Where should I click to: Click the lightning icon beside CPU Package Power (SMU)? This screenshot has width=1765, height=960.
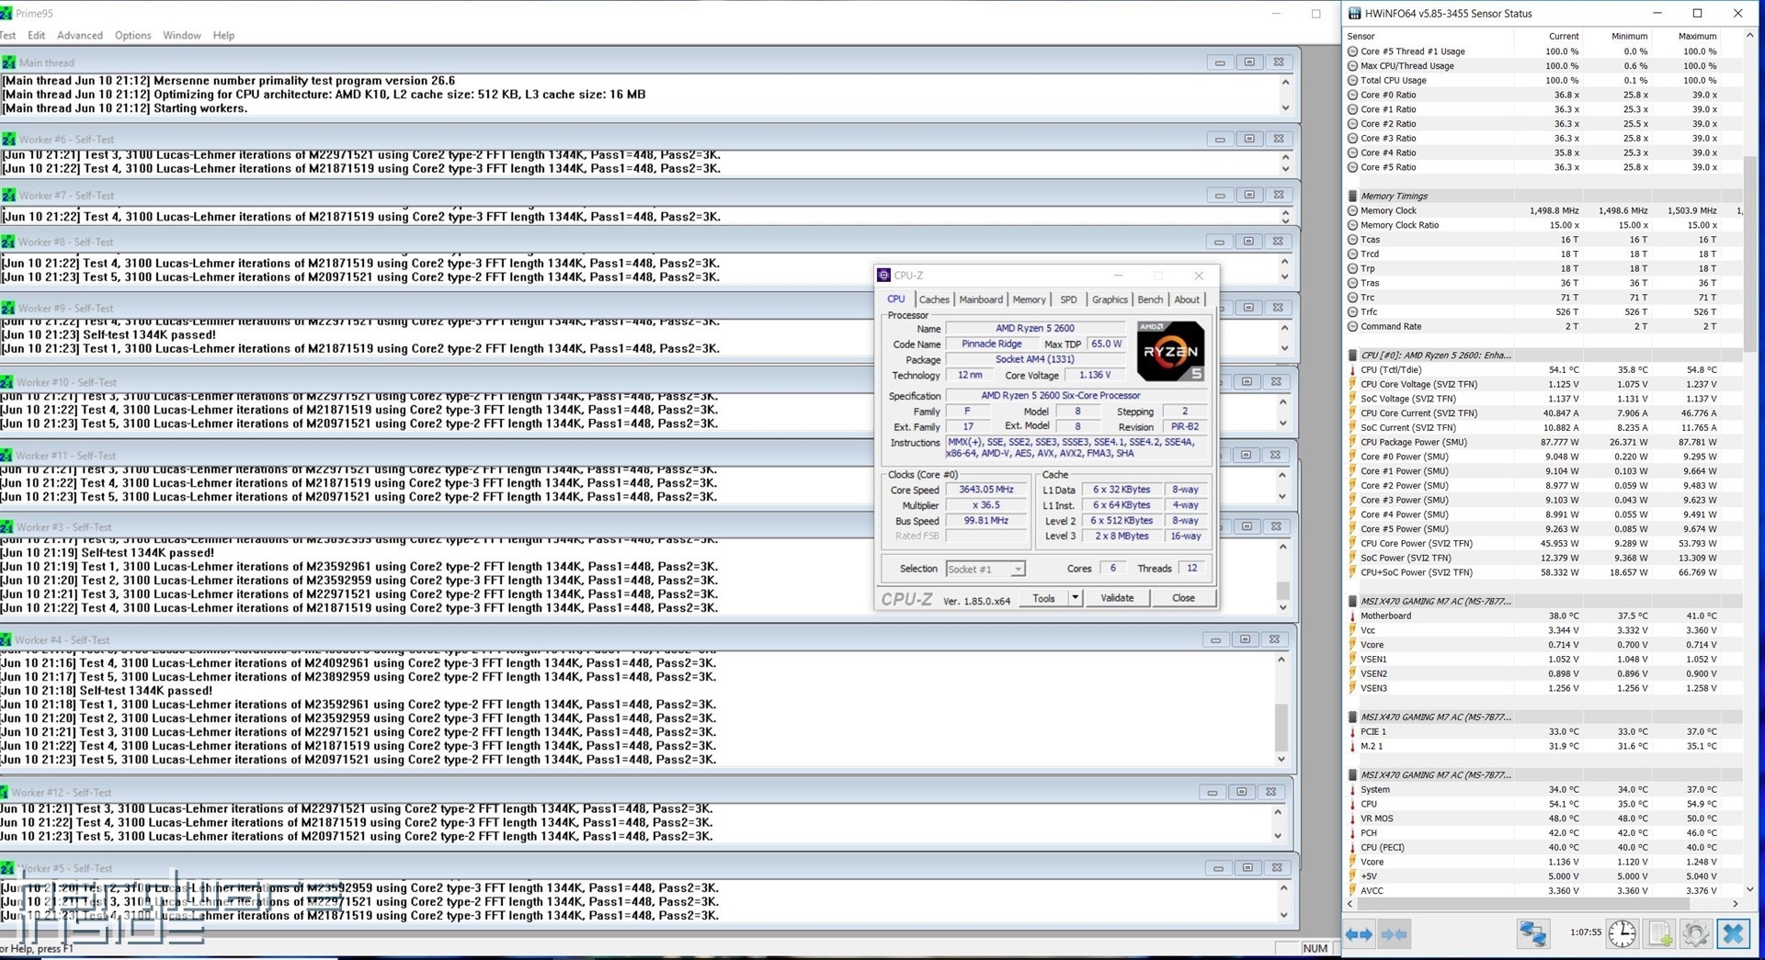(x=1352, y=442)
